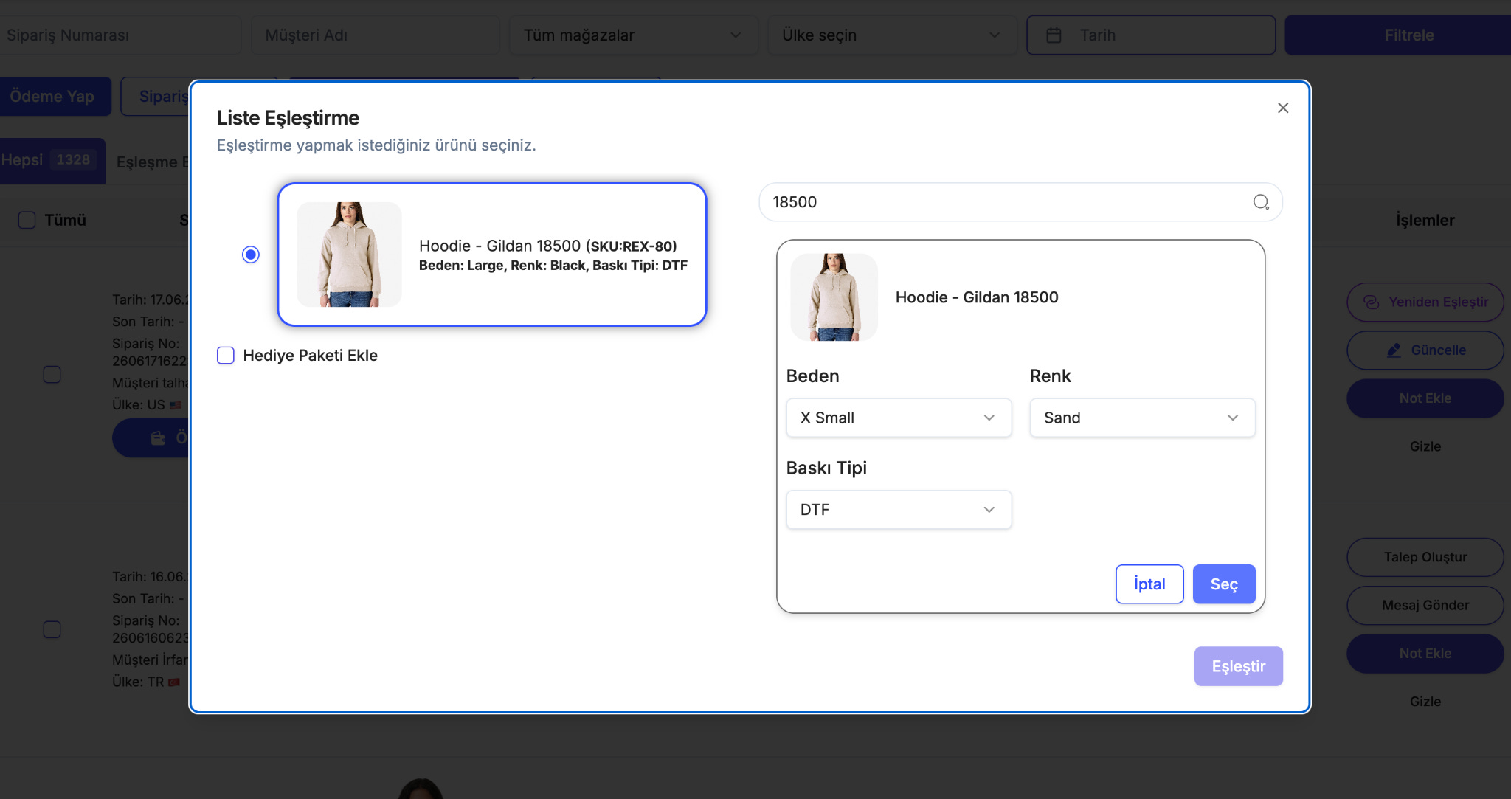This screenshot has width=1511, height=799.
Task: Click the Eşleştir button
Action: coord(1239,666)
